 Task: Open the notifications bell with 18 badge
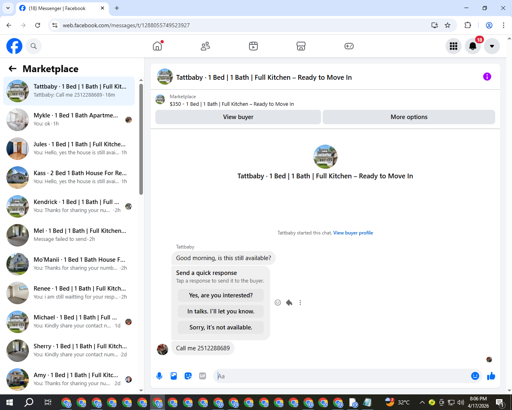point(473,46)
